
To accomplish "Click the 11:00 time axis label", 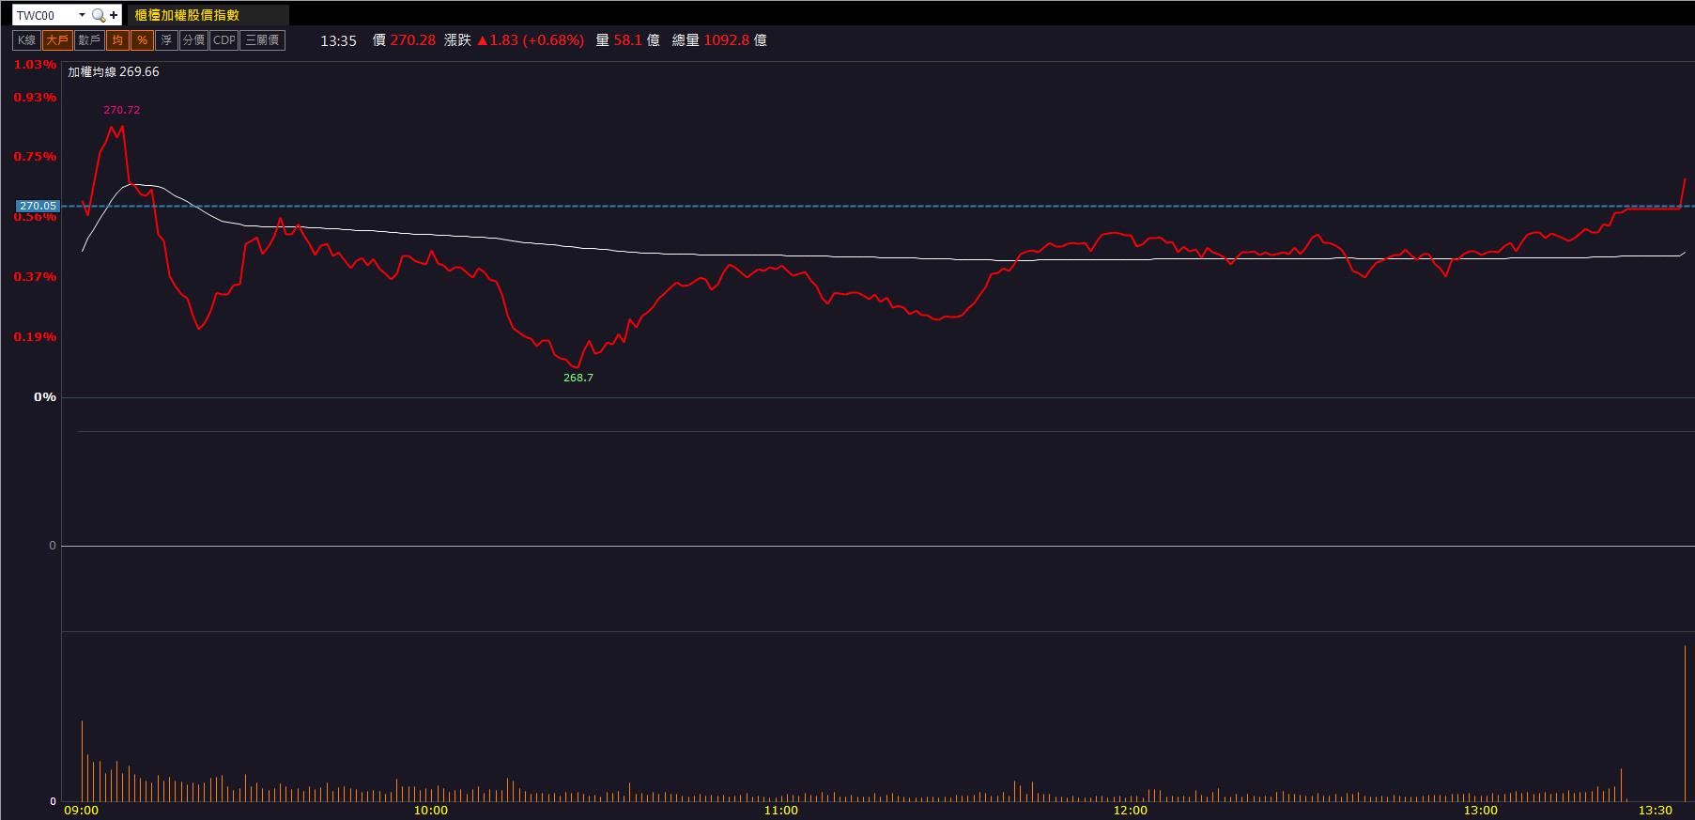I will coord(780,810).
